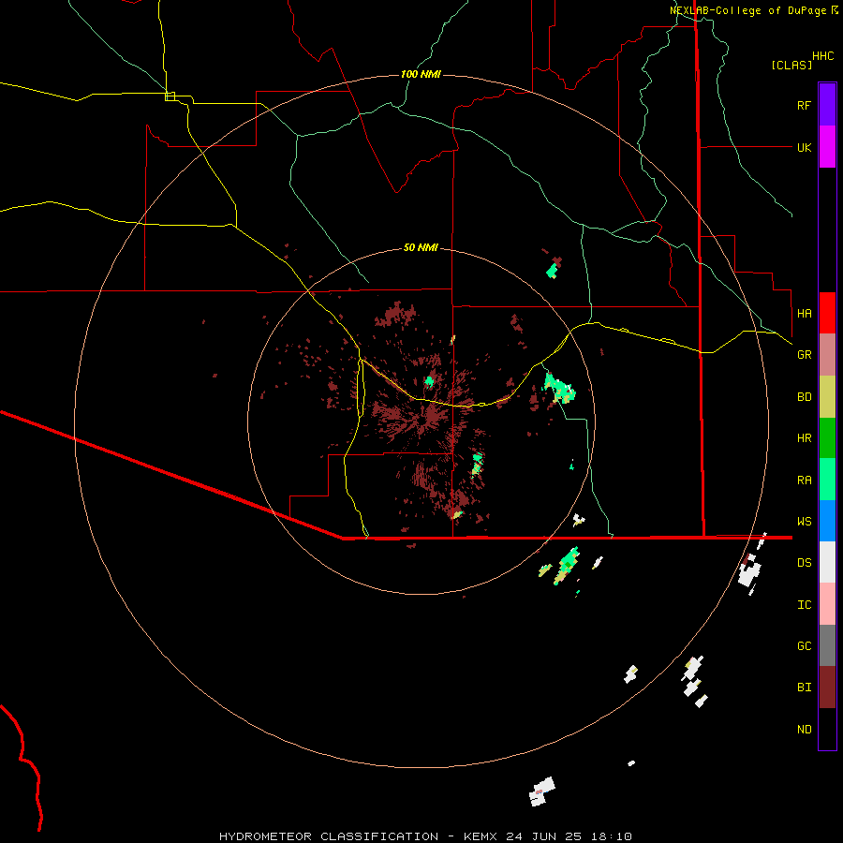
Task: Select the BD yellow legend swatch
Action: click(x=827, y=397)
